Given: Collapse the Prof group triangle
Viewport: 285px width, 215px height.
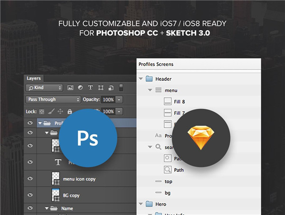Looking at the screenshot, I should point(40,123).
